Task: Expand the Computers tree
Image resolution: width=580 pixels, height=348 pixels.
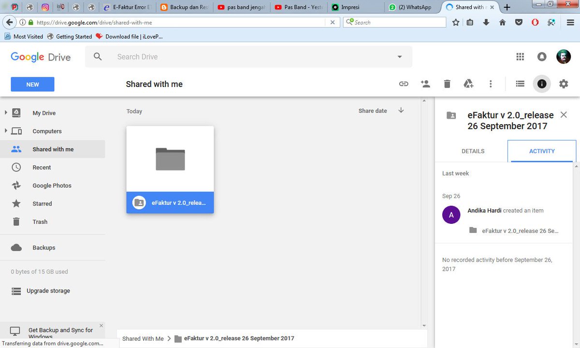Action: point(6,131)
